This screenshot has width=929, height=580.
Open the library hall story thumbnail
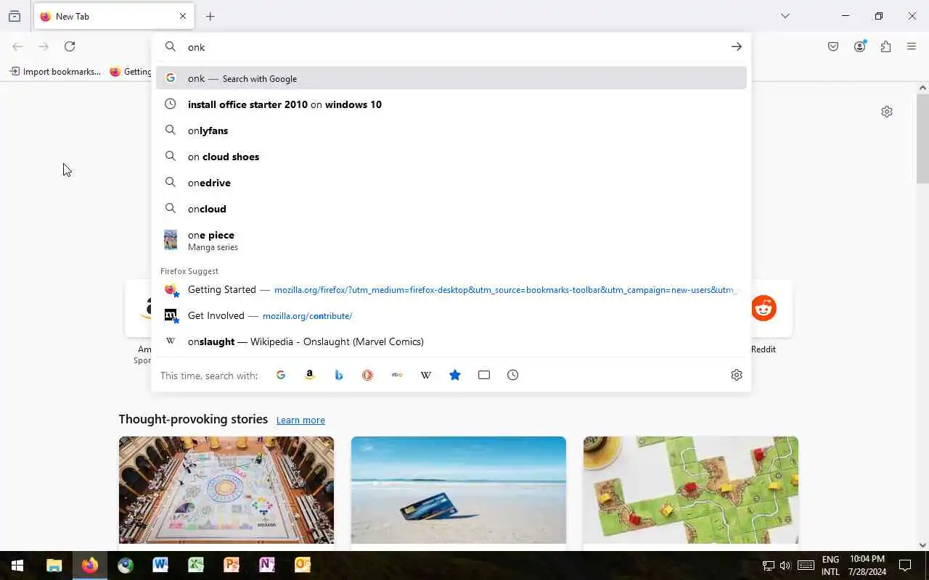226,490
